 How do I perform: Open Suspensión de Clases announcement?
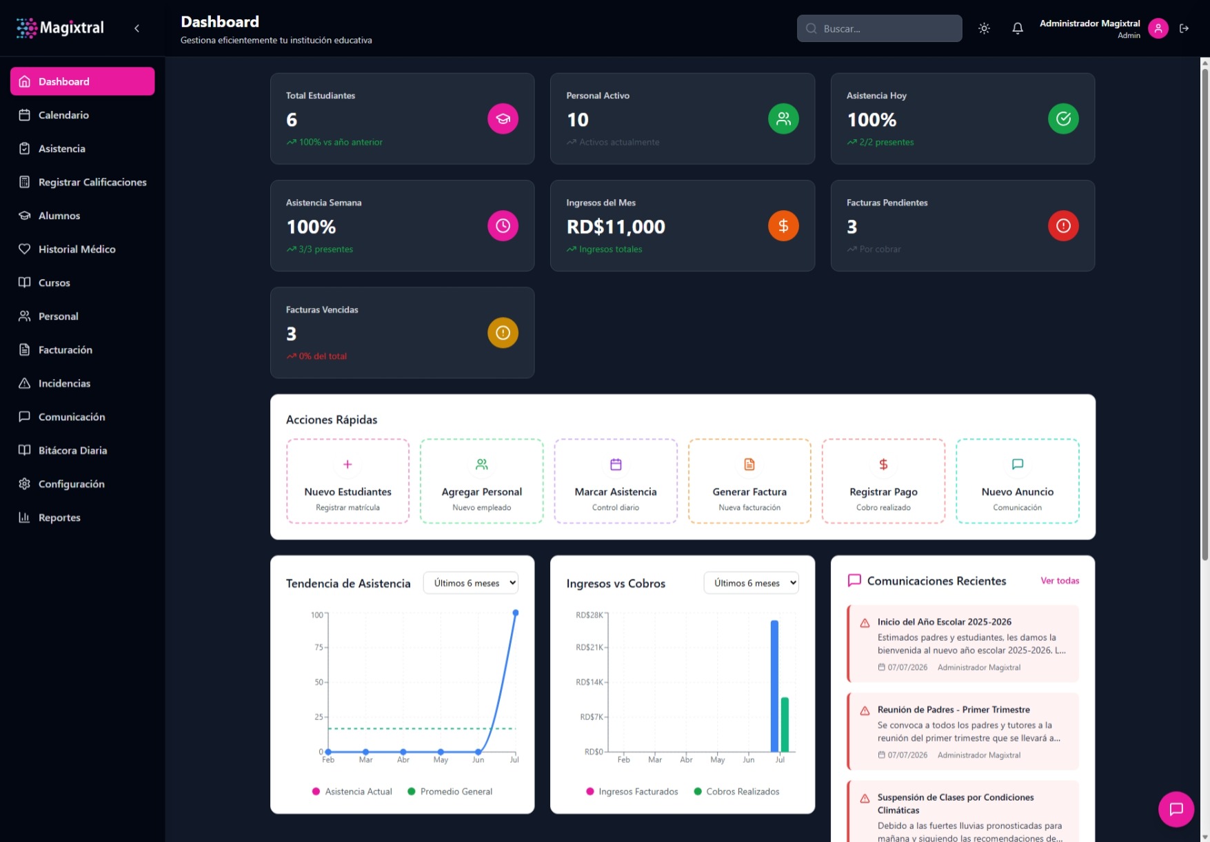click(962, 812)
